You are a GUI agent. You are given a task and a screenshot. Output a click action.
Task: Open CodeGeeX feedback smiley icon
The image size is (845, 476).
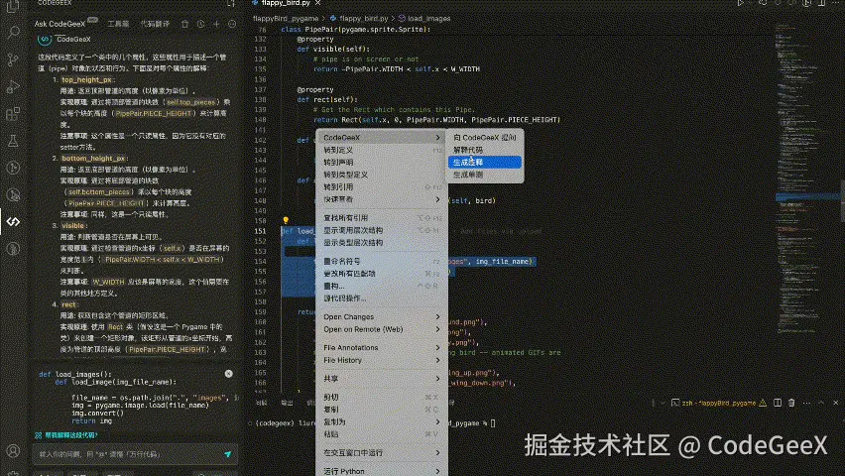[x=232, y=24]
